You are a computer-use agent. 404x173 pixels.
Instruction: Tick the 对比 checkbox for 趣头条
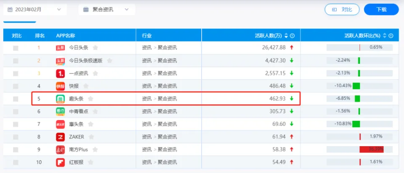pos(16,99)
